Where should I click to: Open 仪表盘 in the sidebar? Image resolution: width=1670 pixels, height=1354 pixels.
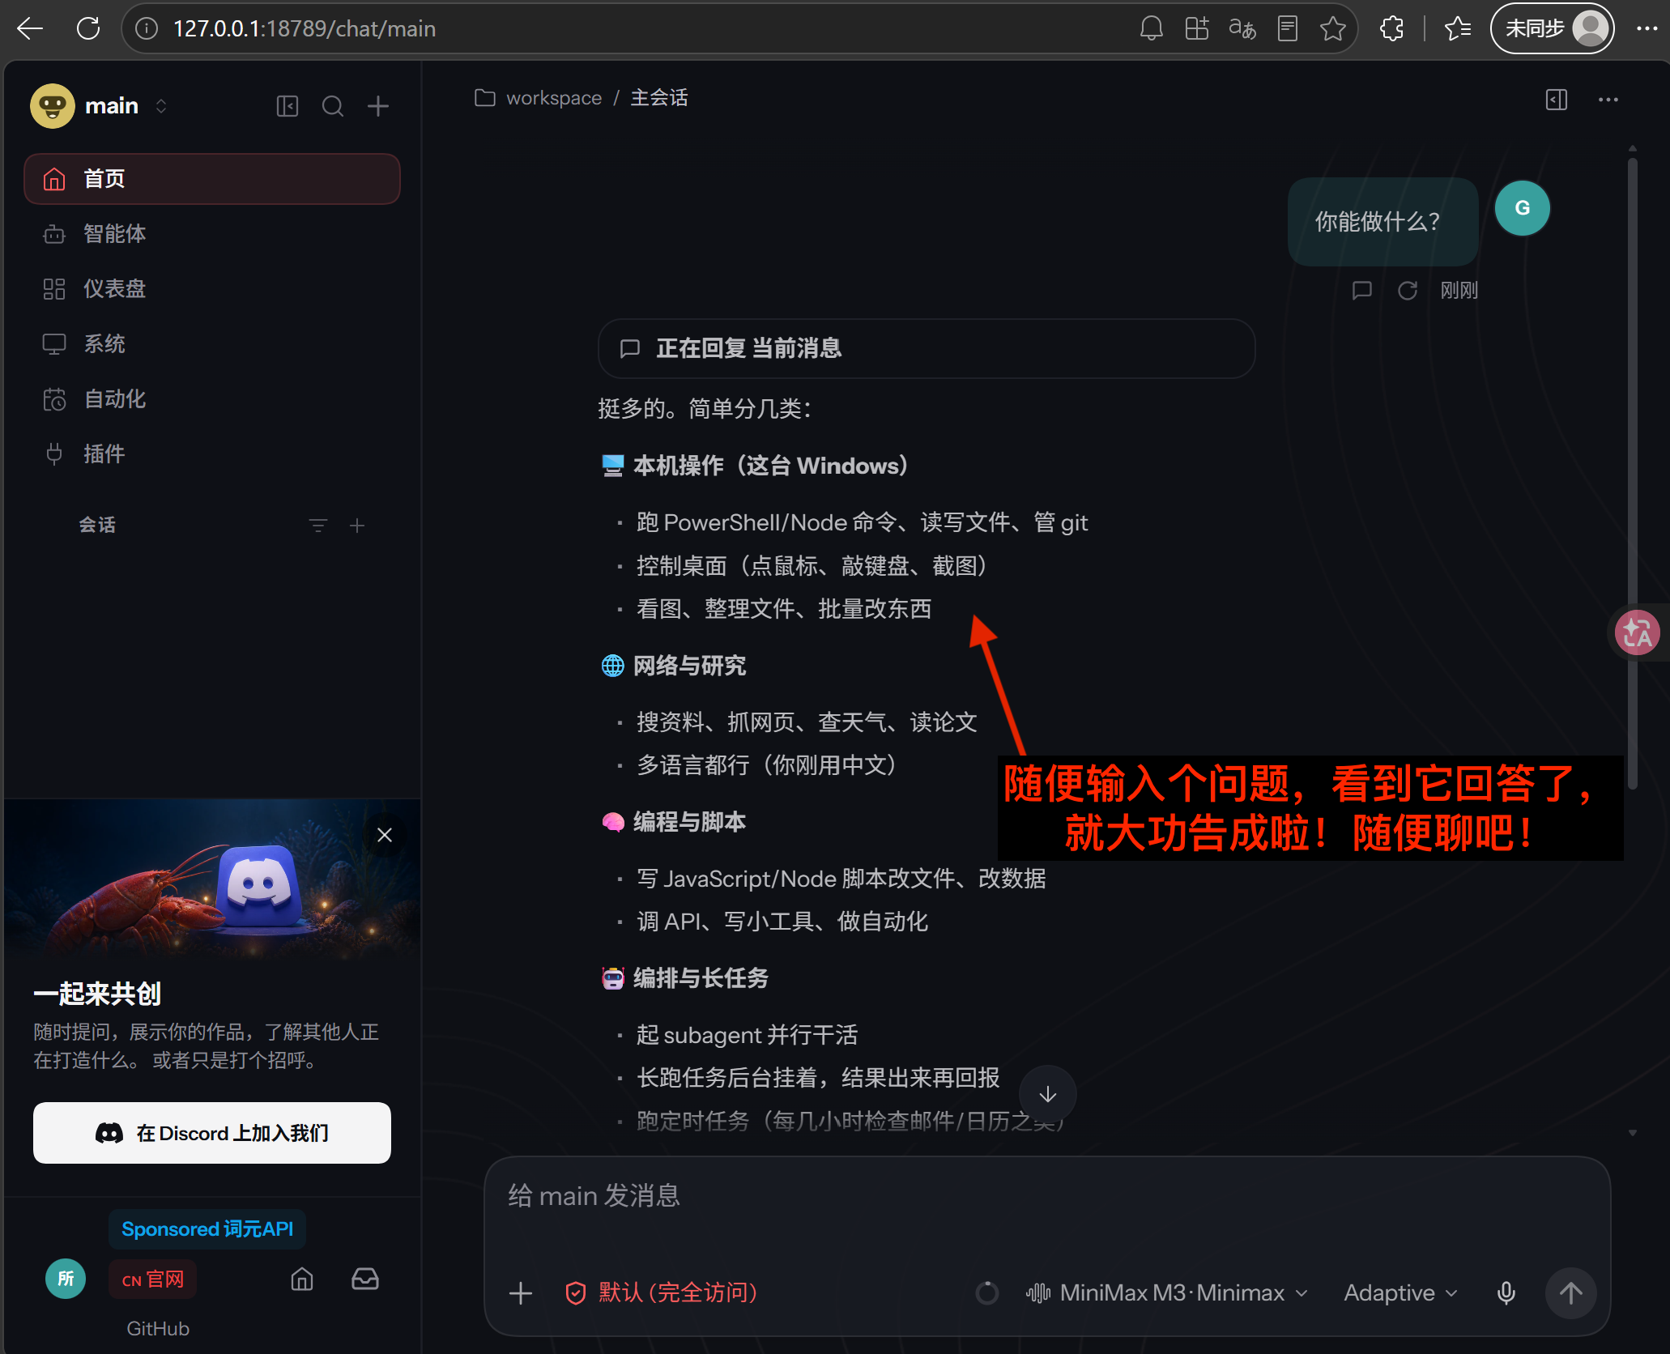coord(212,289)
